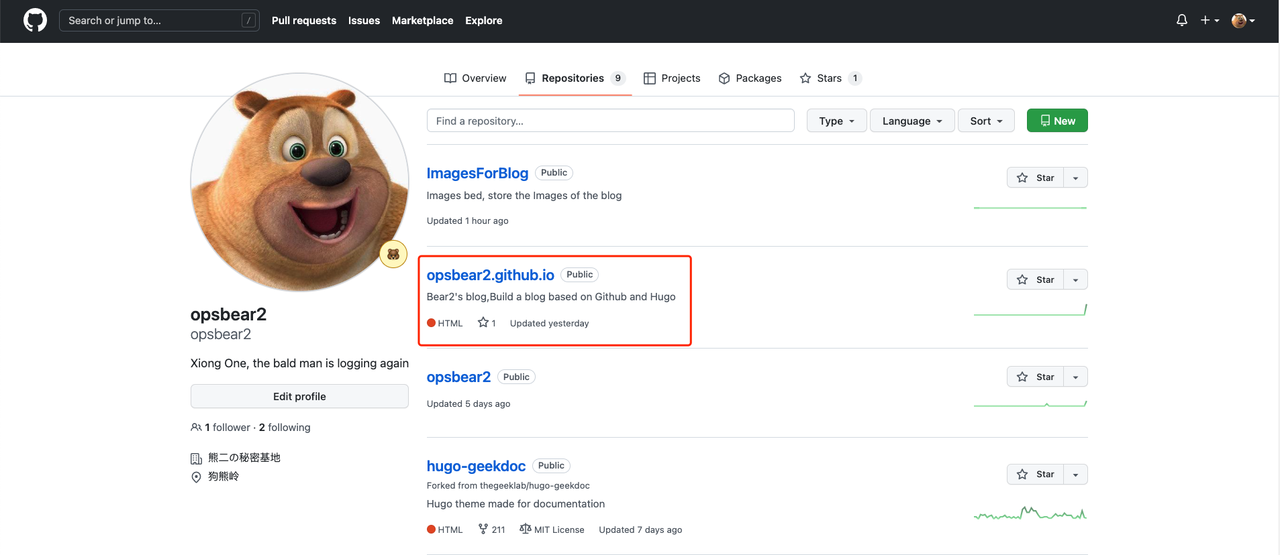1280x555 pixels.
Task: Click the 'Updated 5 days ago' text
Action: [x=469, y=404]
